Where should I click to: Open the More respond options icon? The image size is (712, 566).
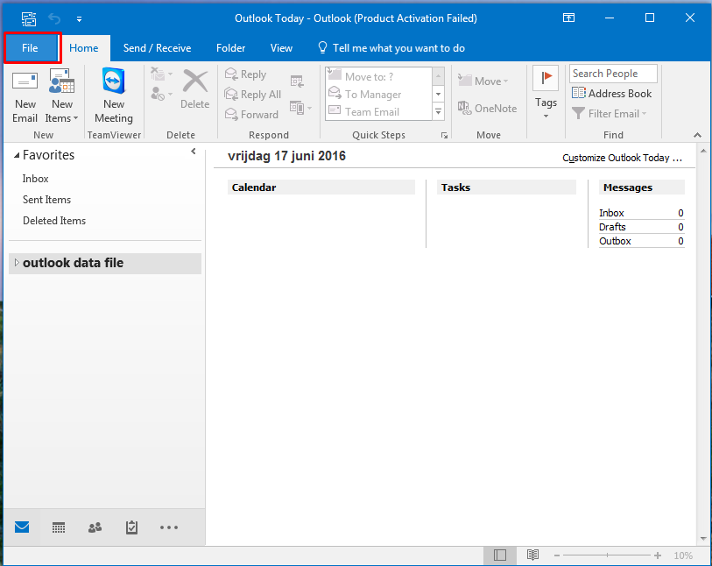(x=300, y=108)
